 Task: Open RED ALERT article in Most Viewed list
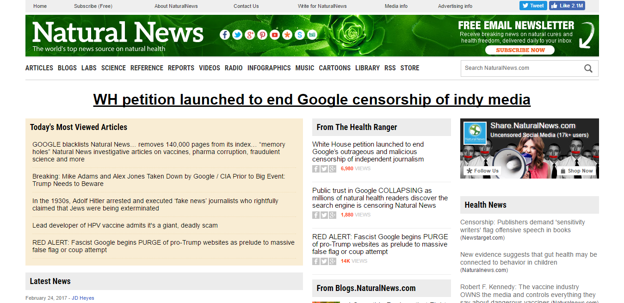(x=163, y=246)
